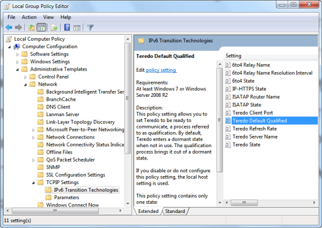Click the Local Computer Policy root icon
The height and width of the screenshot is (228, 322).
[9, 39]
